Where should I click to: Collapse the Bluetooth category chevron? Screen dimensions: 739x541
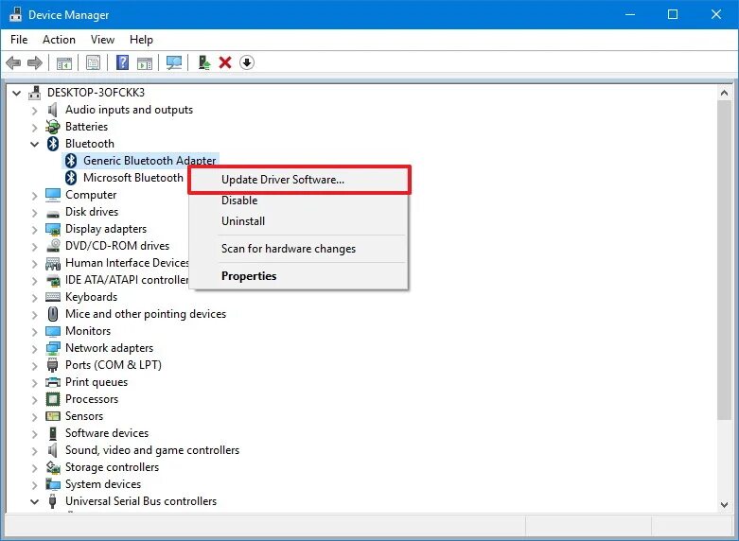click(34, 144)
